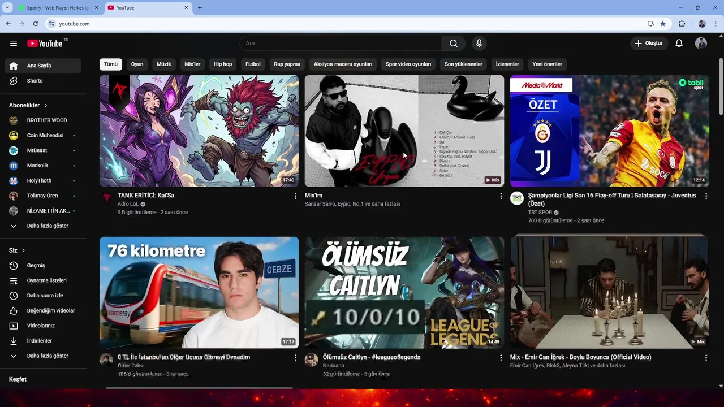Screen dimensions: 724x407
Task: Open BROTHER WOOD subscription channel
Action: point(43,120)
